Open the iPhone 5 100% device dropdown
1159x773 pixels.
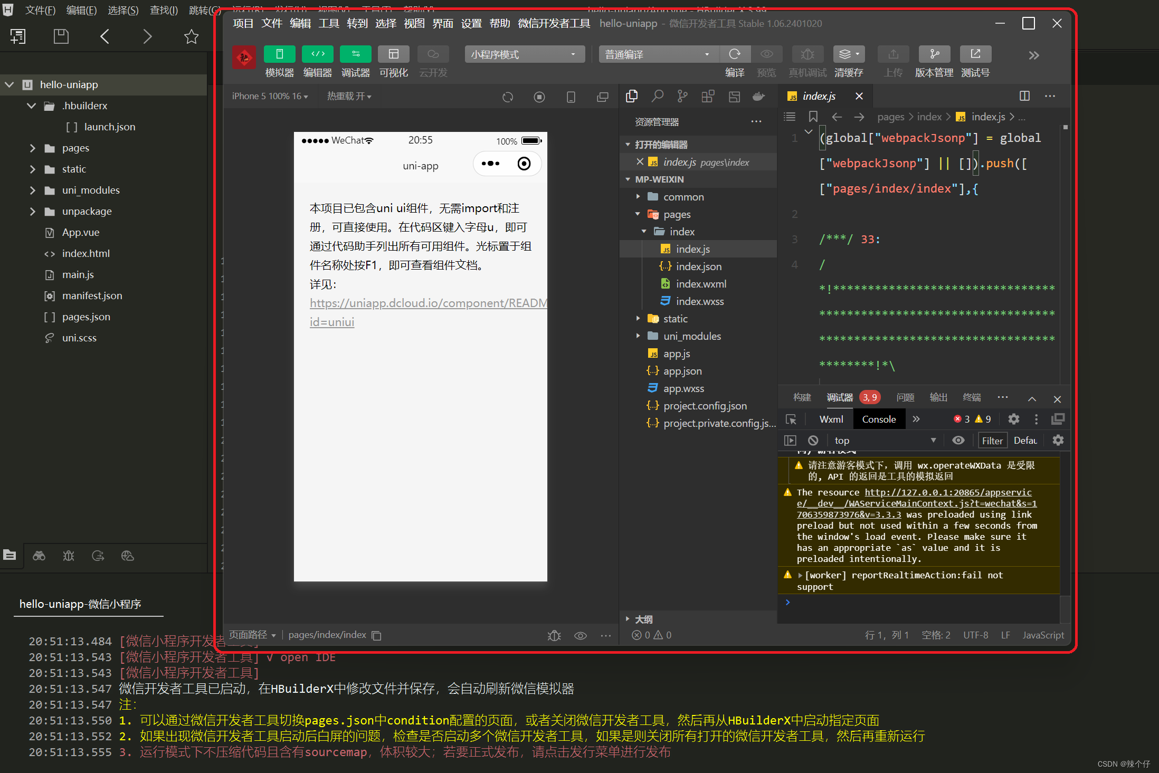[x=270, y=96]
